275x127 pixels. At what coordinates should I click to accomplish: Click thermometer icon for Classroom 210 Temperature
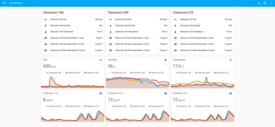tap(175, 32)
